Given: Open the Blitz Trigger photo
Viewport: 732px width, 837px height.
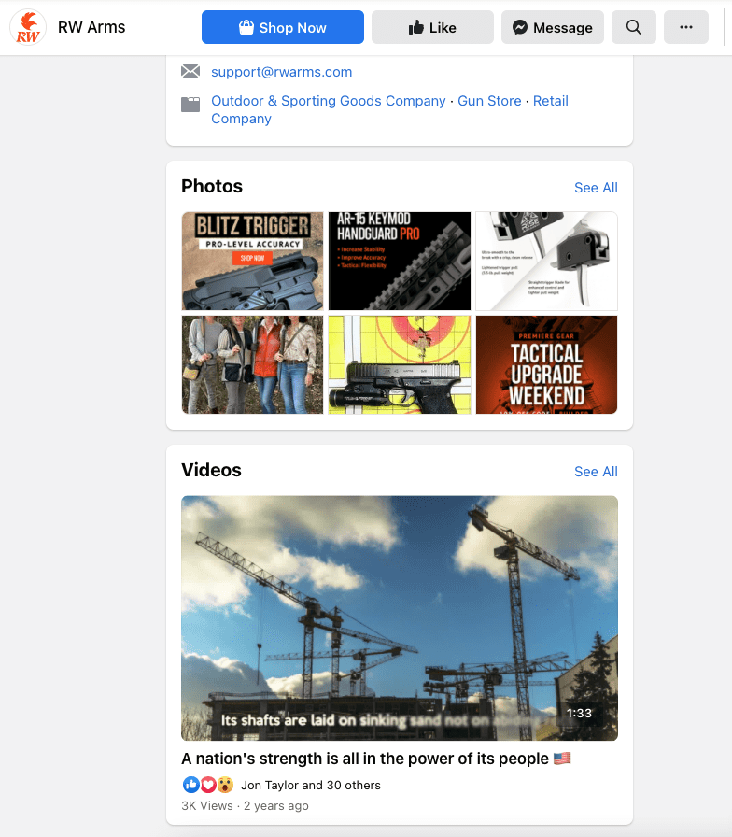Looking at the screenshot, I should [252, 261].
